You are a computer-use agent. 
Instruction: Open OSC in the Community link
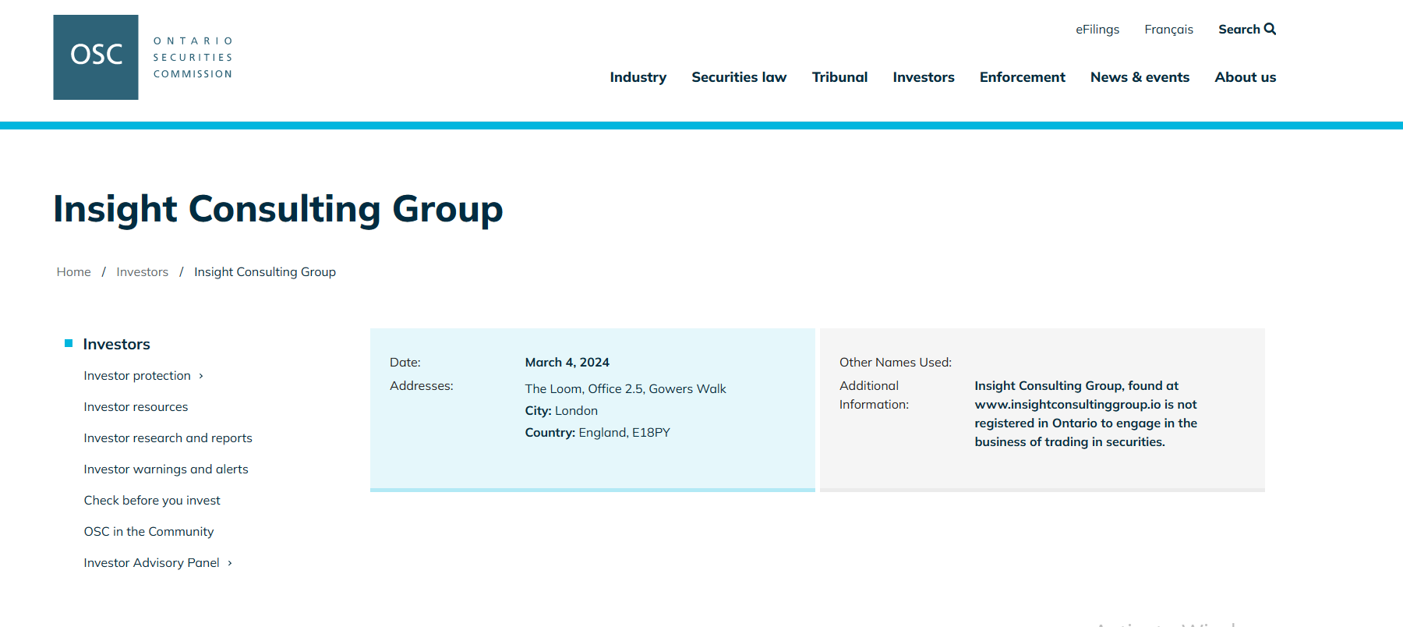[148, 532]
